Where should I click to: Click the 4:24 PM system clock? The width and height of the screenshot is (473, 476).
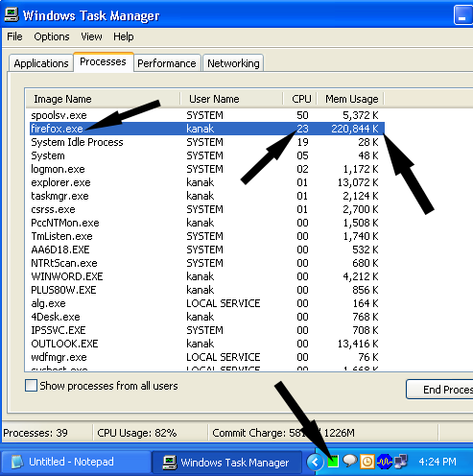point(438,462)
